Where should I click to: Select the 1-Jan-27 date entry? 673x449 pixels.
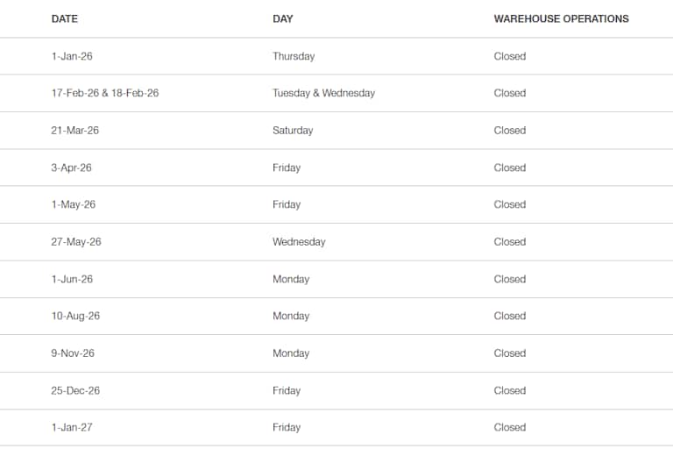tap(72, 427)
